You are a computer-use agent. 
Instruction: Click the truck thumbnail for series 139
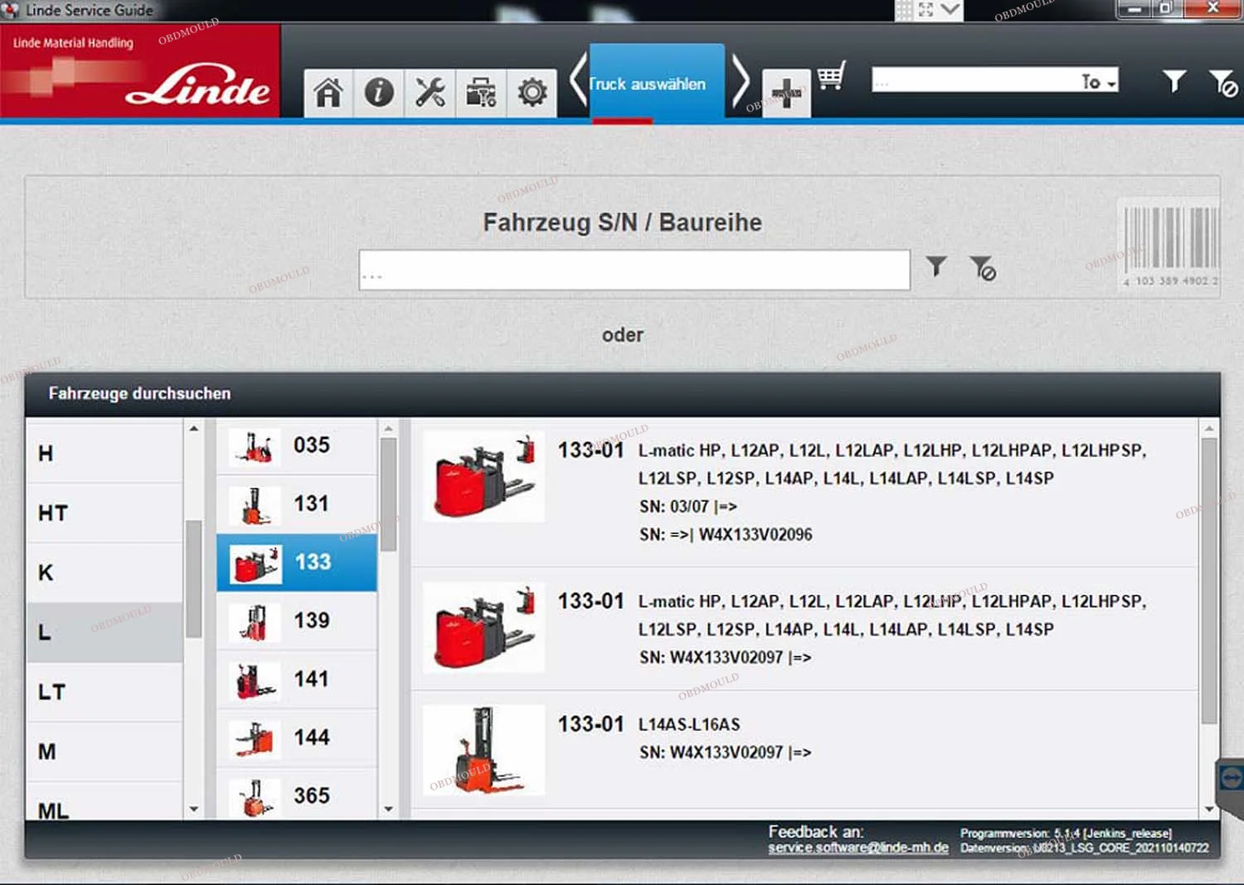pyautogui.click(x=255, y=622)
